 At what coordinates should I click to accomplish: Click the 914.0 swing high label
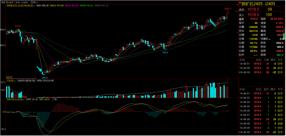click(x=18, y=26)
